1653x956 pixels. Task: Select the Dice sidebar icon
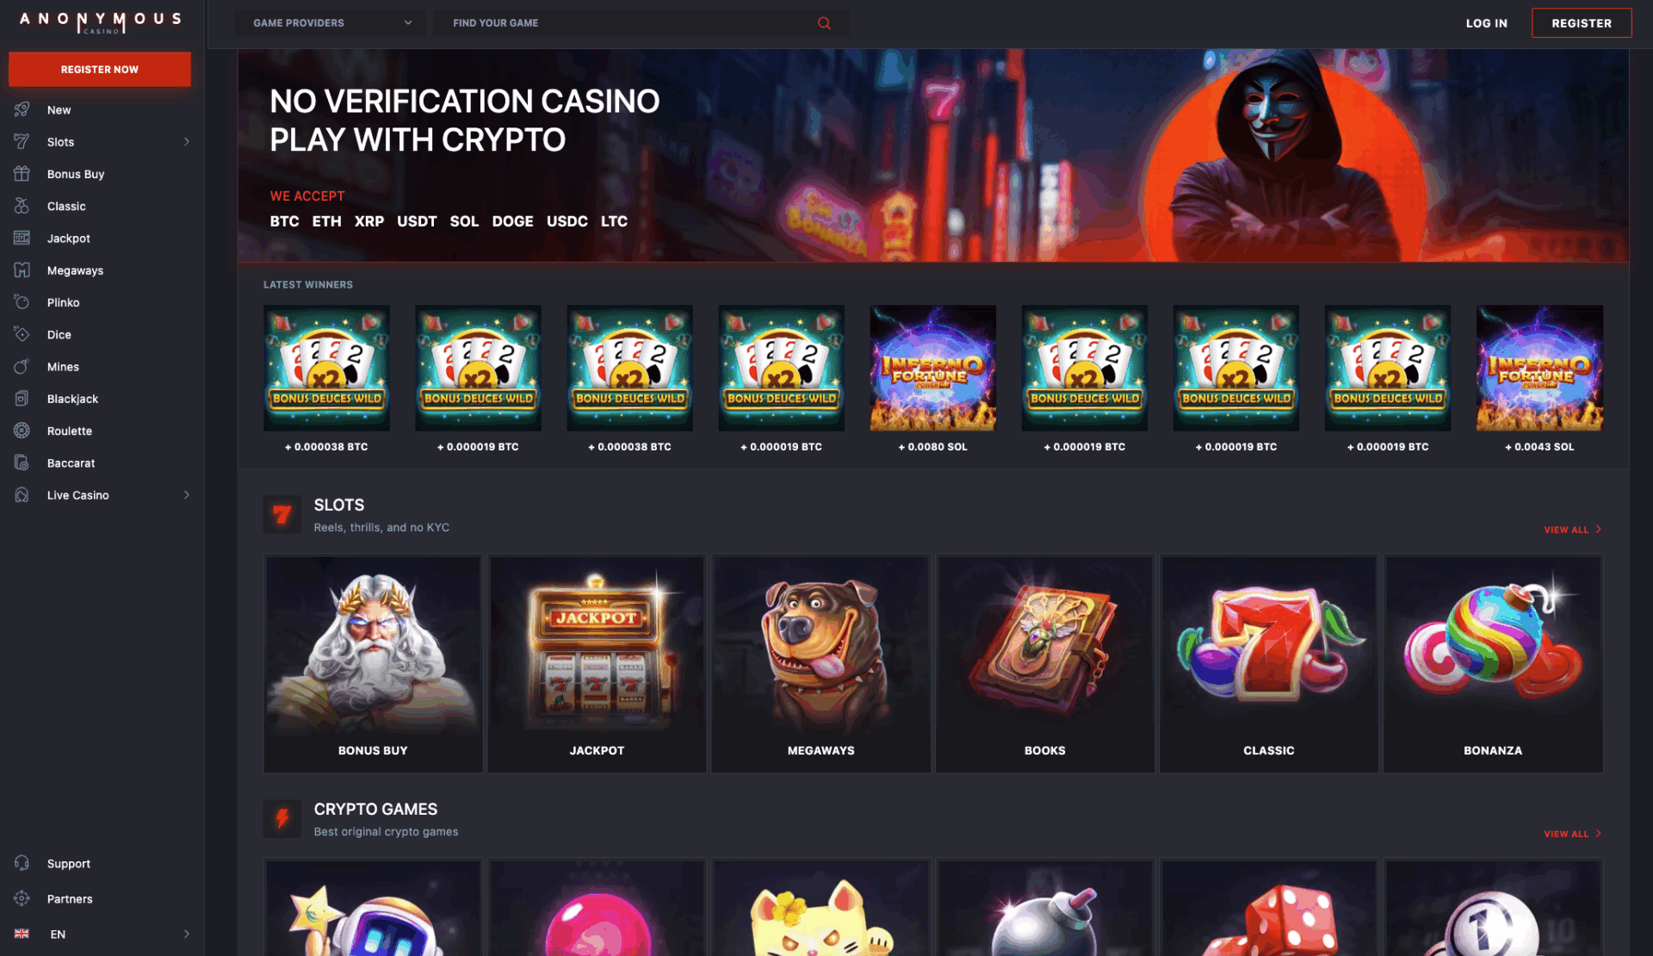(x=22, y=334)
